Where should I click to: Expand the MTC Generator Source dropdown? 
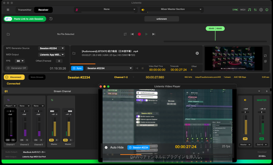pyautogui.click(x=51, y=48)
